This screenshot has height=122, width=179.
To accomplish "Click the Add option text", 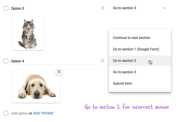I will [x=19, y=113].
